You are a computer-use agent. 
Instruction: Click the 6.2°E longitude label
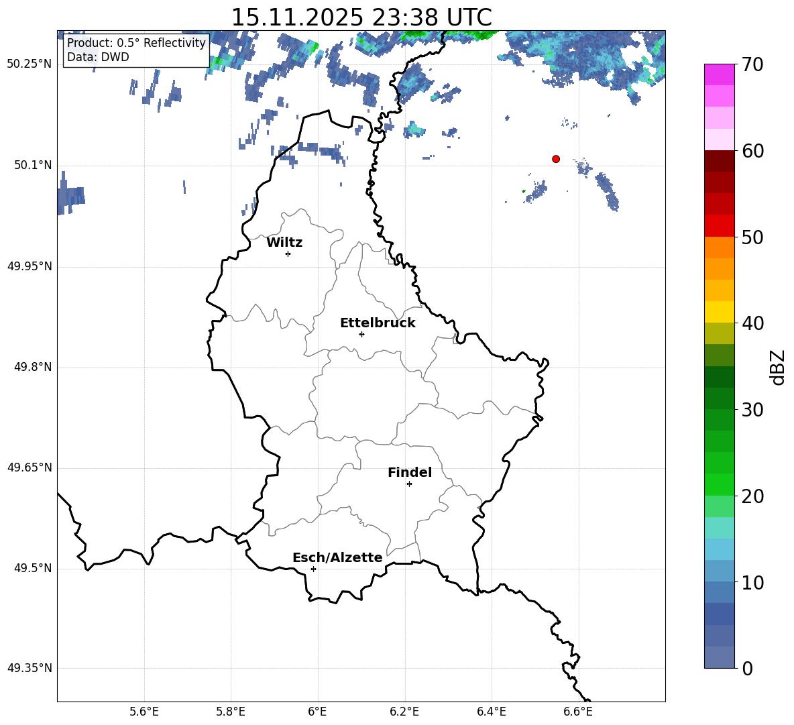click(404, 712)
